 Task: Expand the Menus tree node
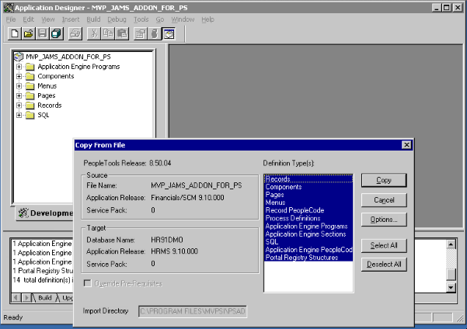point(19,86)
